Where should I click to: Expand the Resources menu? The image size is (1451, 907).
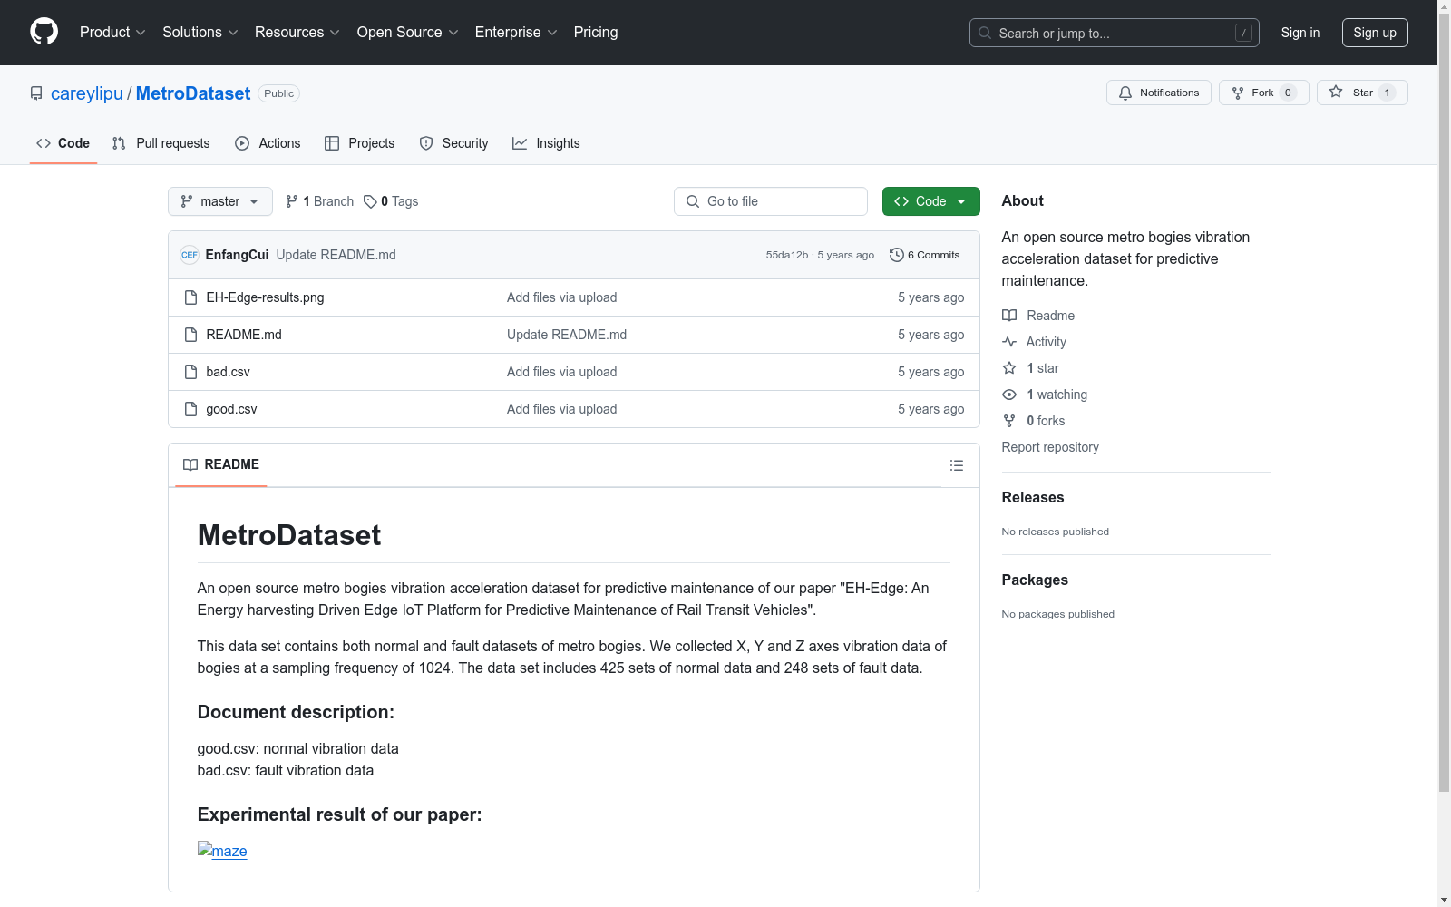click(297, 33)
